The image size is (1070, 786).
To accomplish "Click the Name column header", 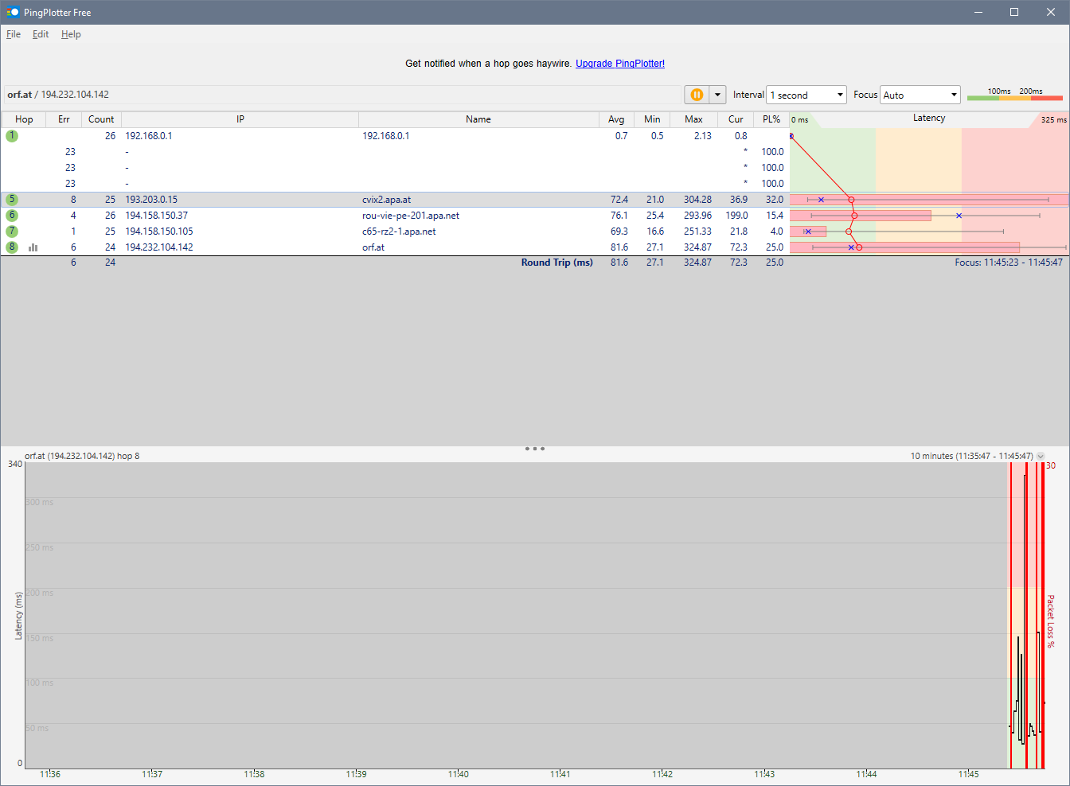I will [478, 119].
